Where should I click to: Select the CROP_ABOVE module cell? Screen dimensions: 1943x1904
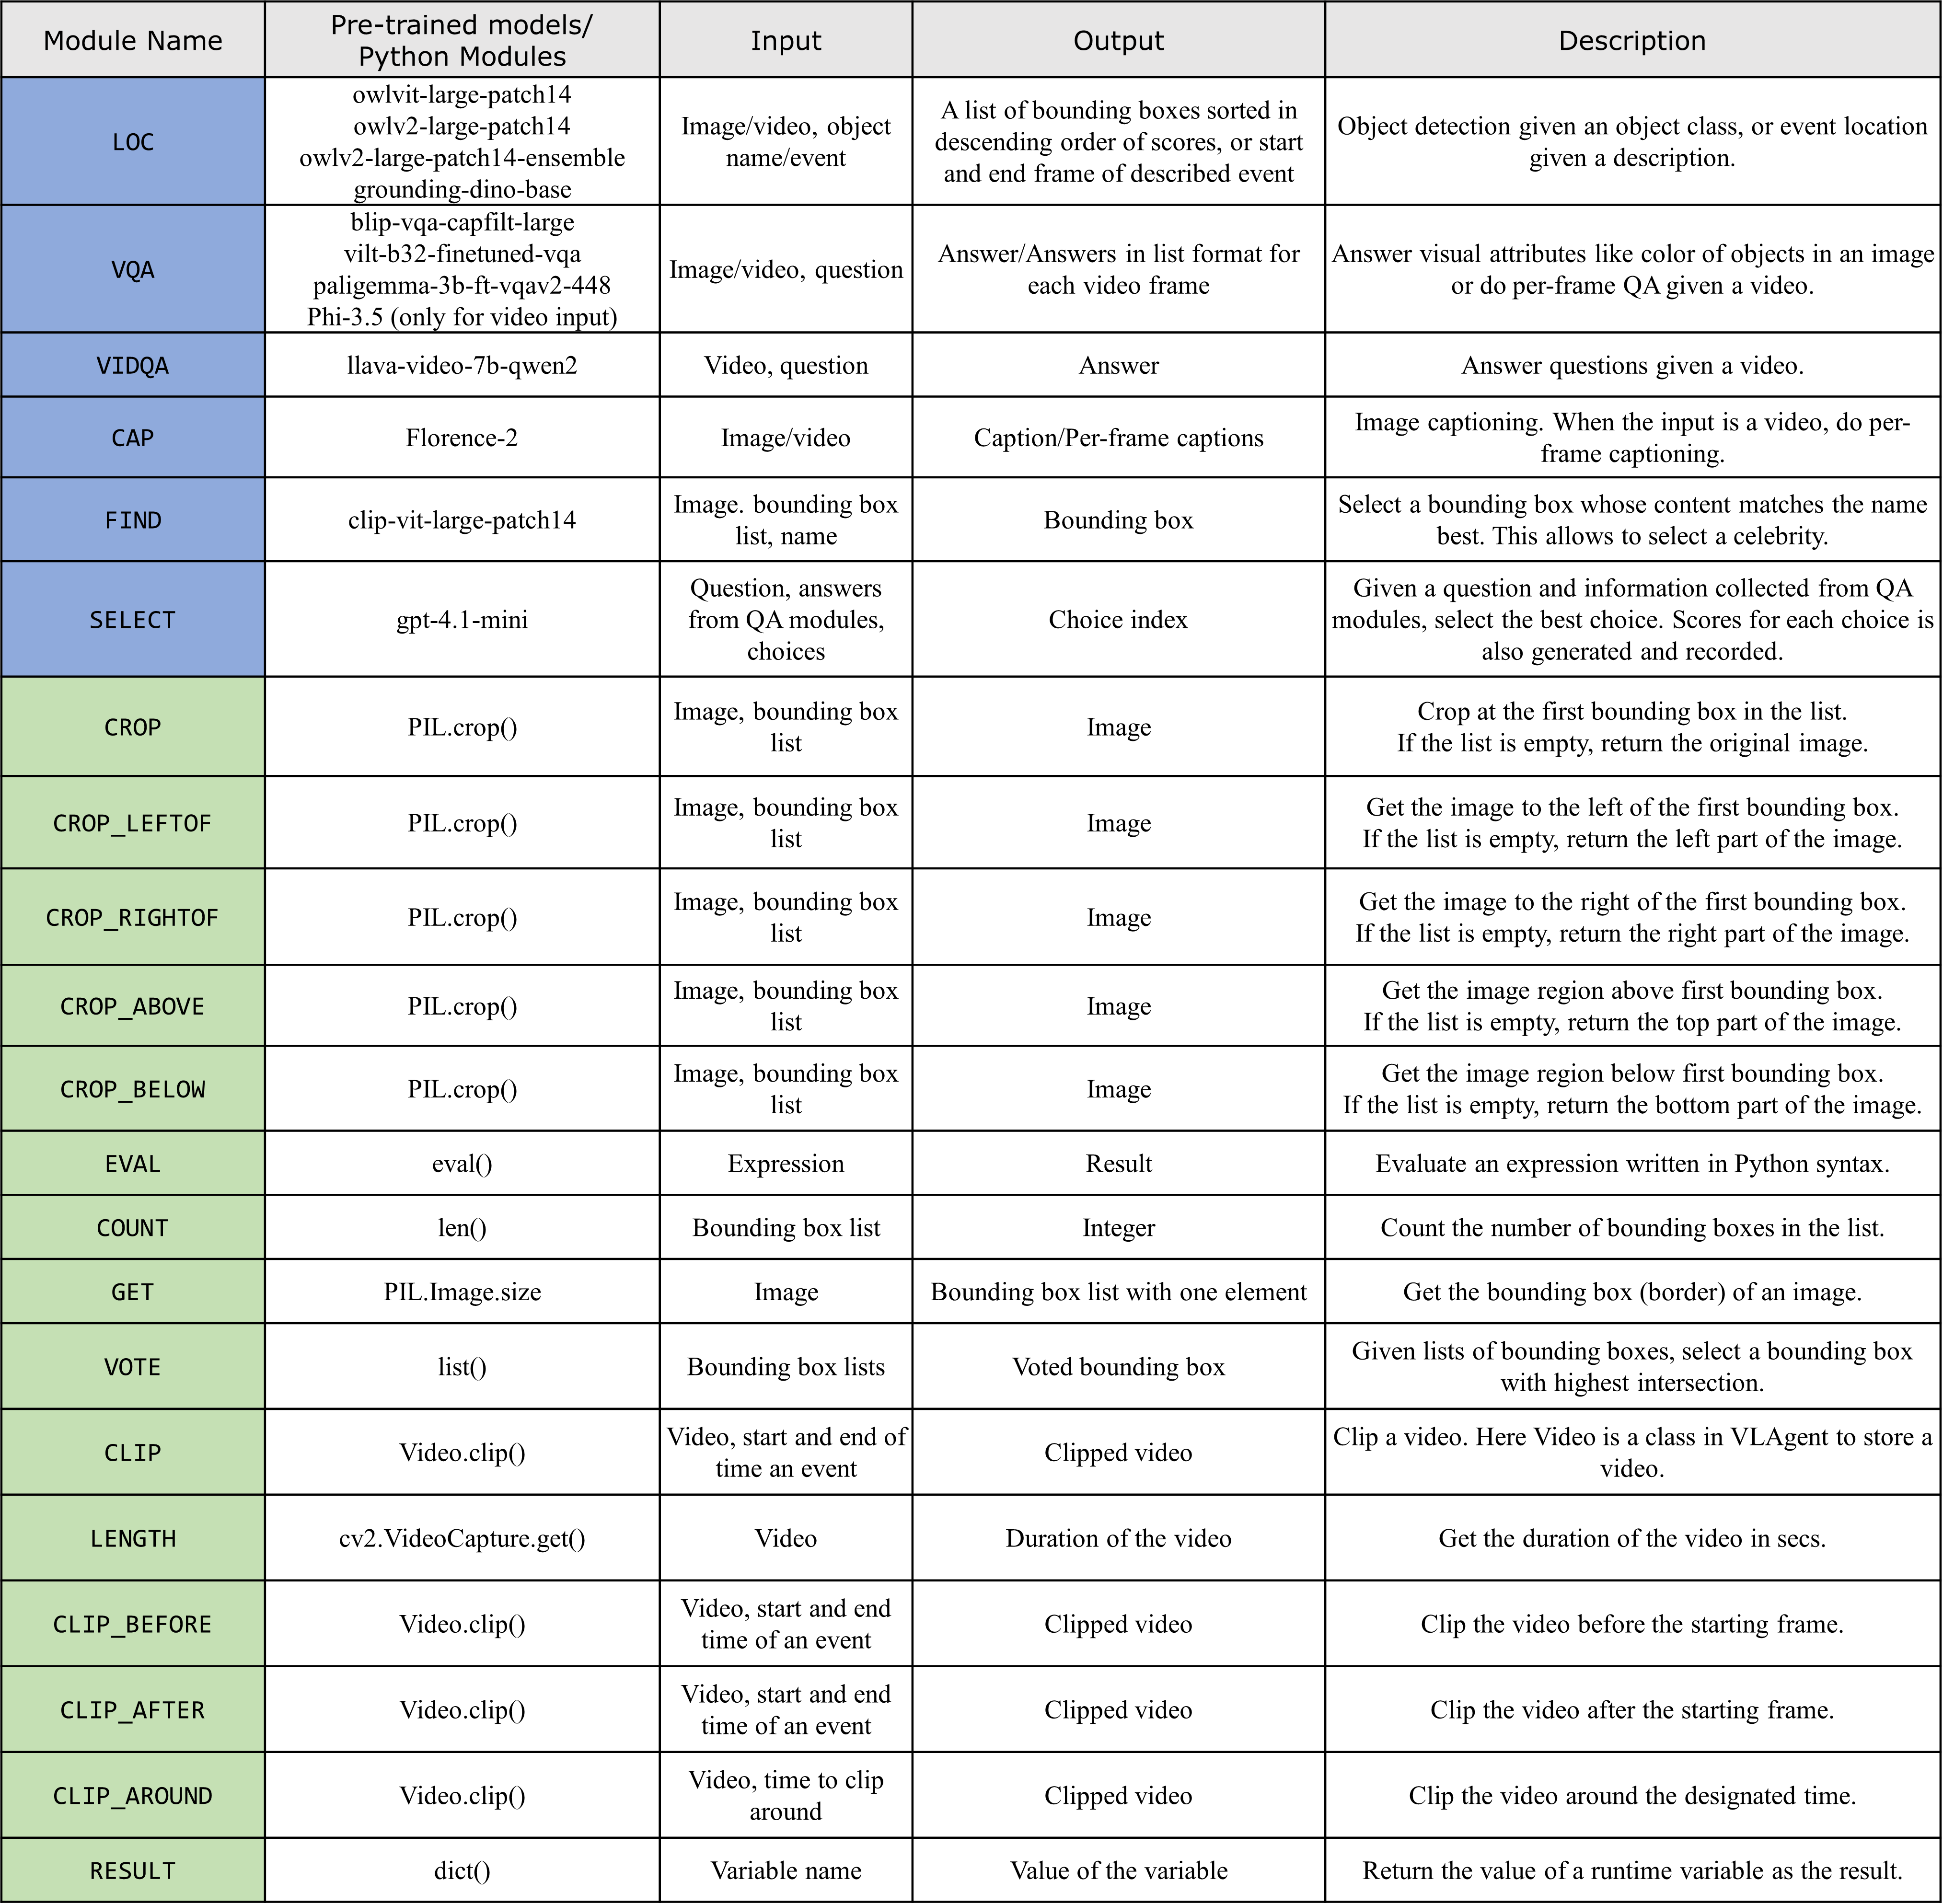pyautogui.click(x=133, y=1006)
